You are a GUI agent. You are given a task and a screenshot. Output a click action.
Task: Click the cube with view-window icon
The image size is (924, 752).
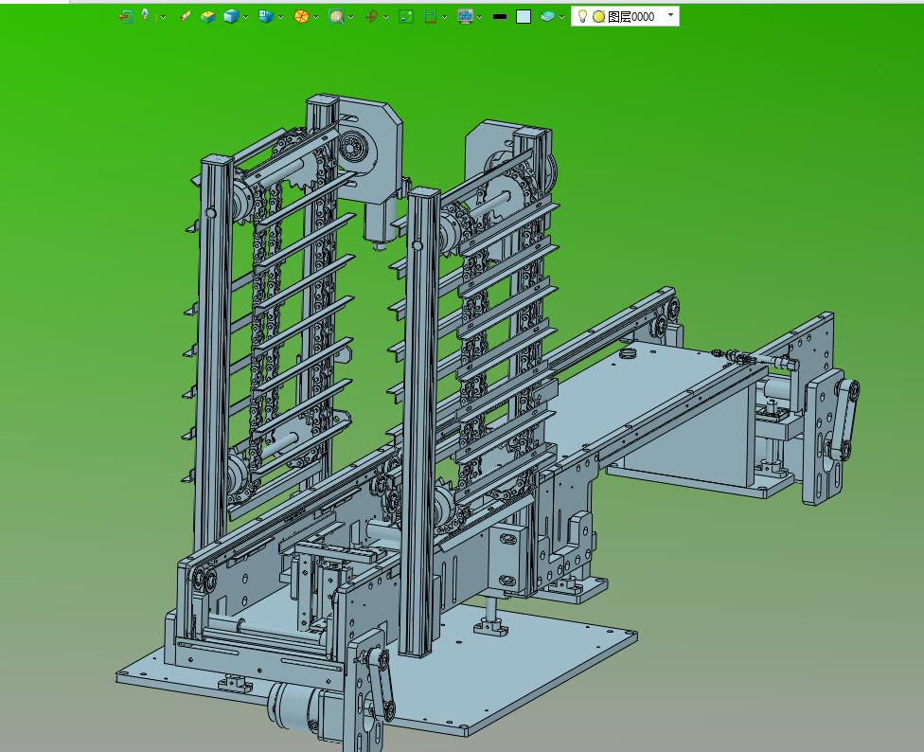[266, 16]
